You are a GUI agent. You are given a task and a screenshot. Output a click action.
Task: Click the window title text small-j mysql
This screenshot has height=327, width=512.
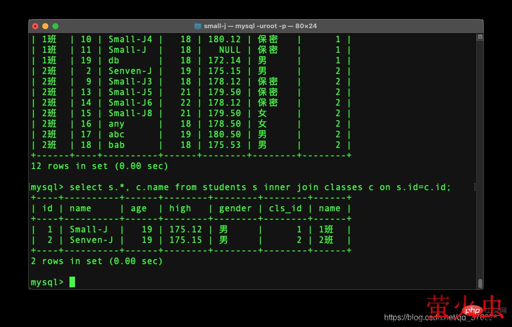point(260,26)
